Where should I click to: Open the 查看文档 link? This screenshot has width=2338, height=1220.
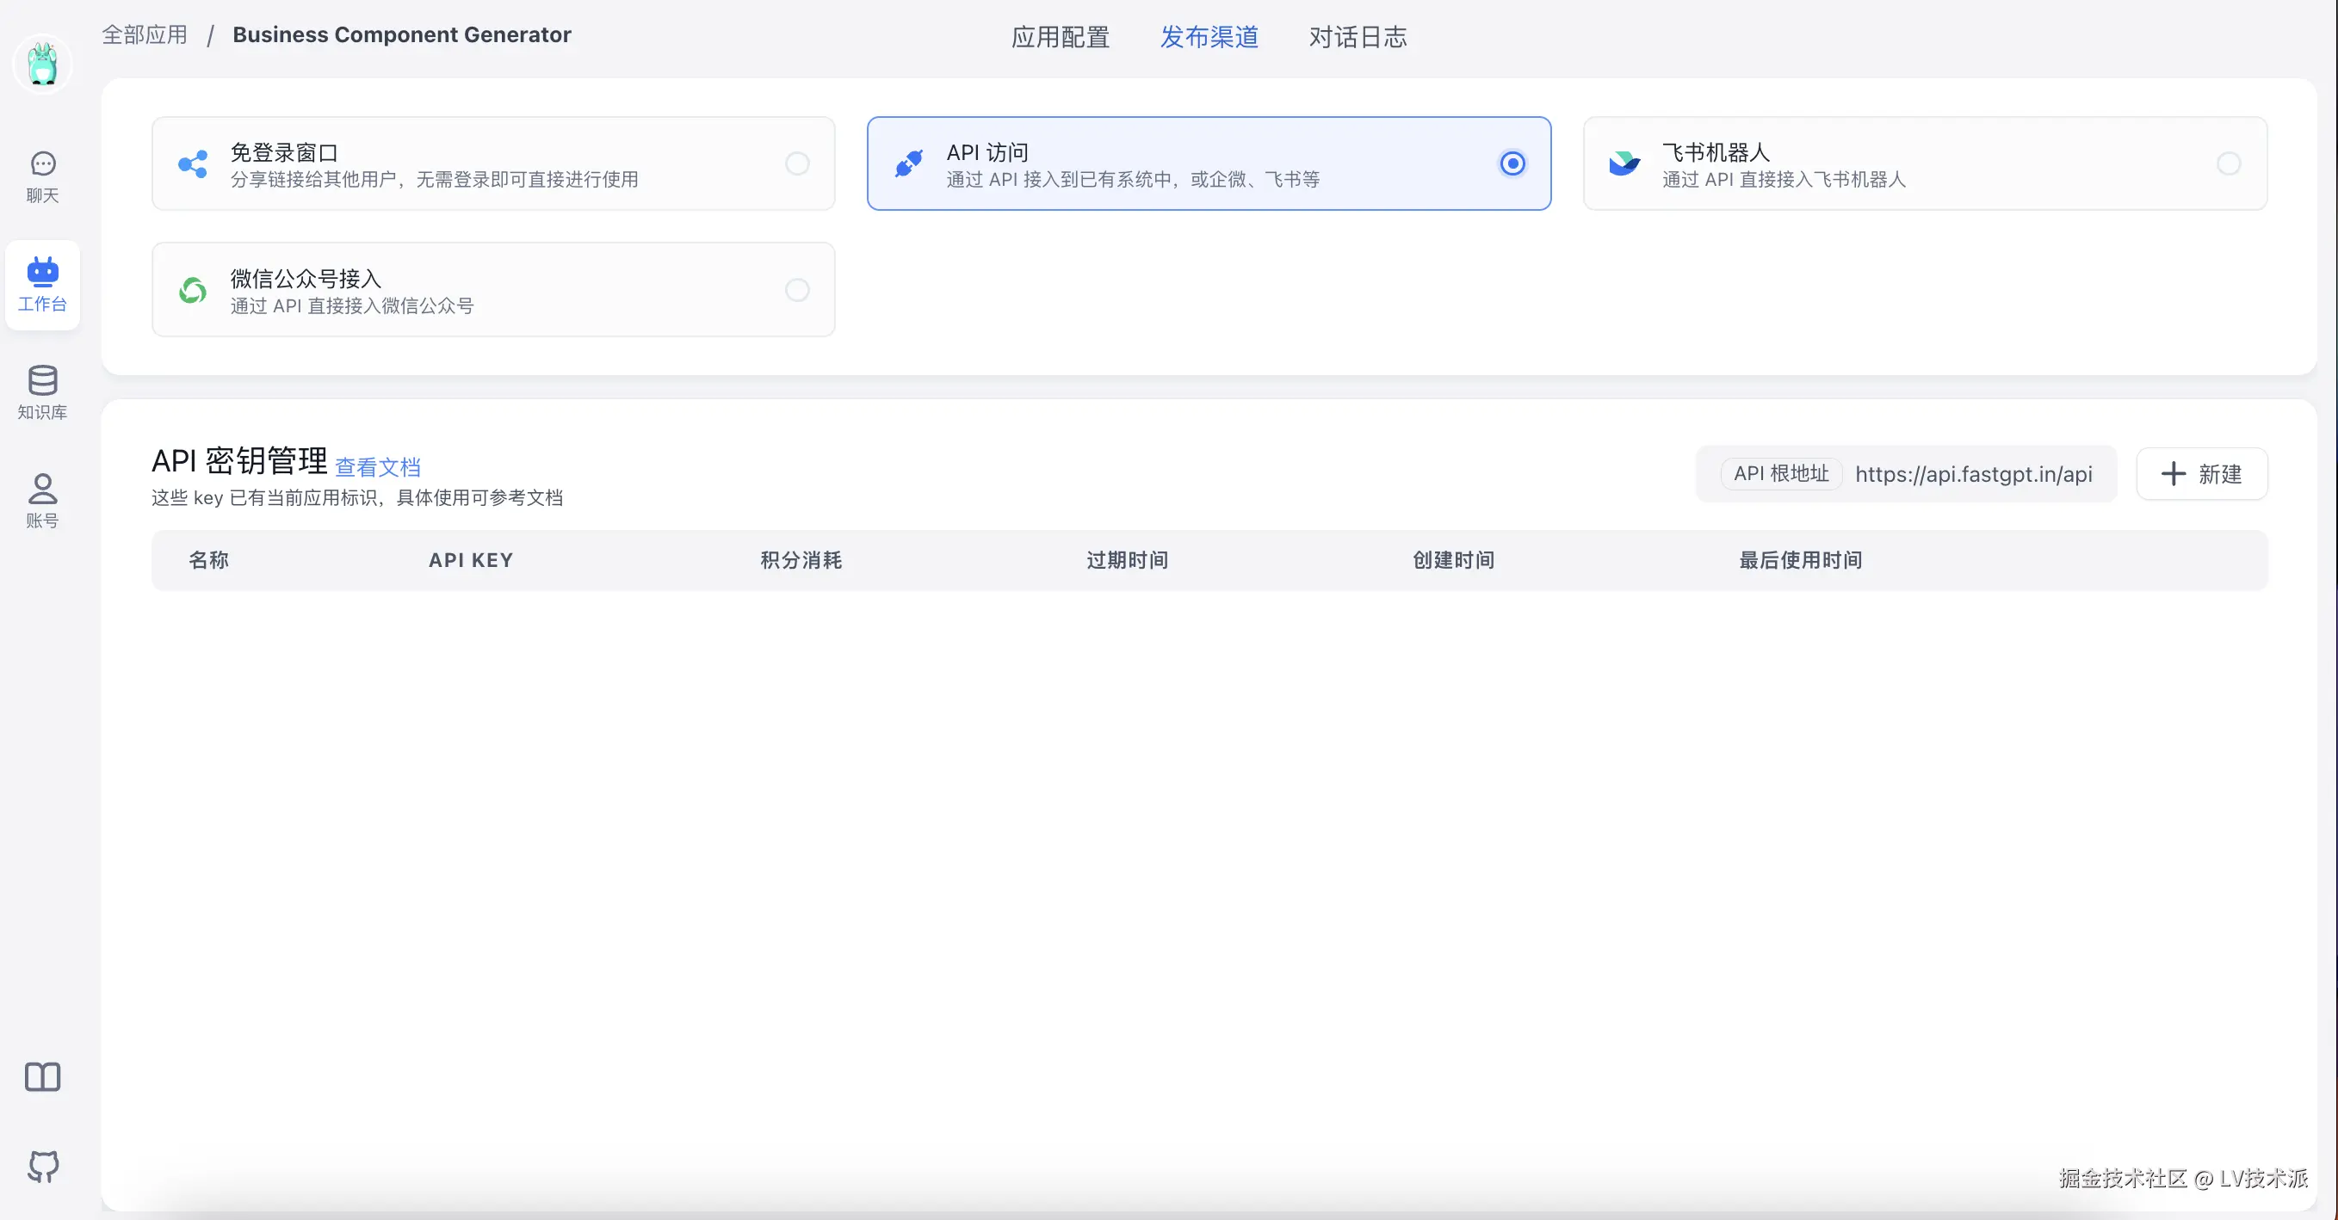click(378, 467)
